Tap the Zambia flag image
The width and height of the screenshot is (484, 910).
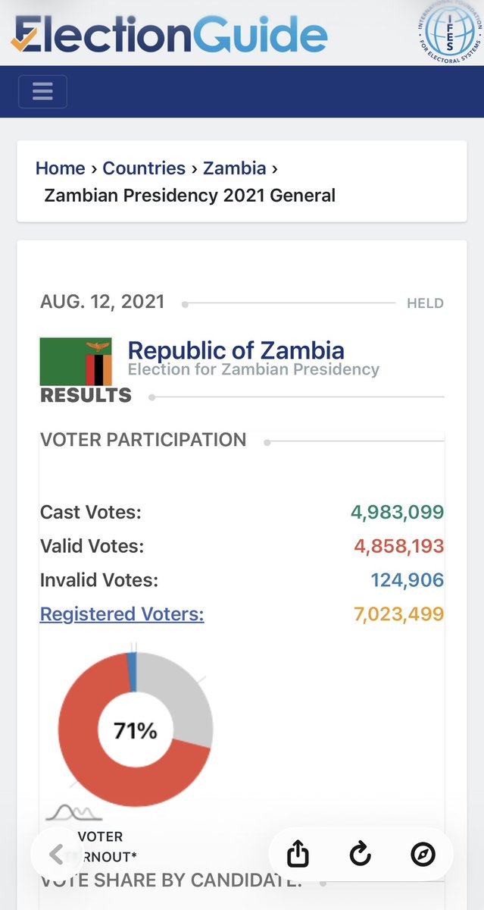click(x=76, y=362)
